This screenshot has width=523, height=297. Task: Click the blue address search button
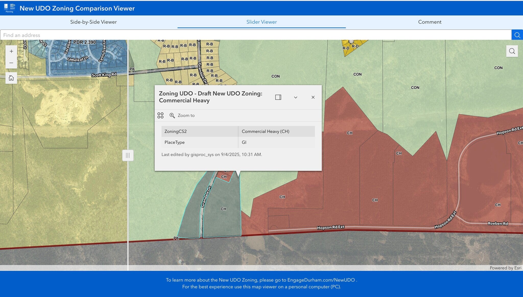[x=517, y=35]
